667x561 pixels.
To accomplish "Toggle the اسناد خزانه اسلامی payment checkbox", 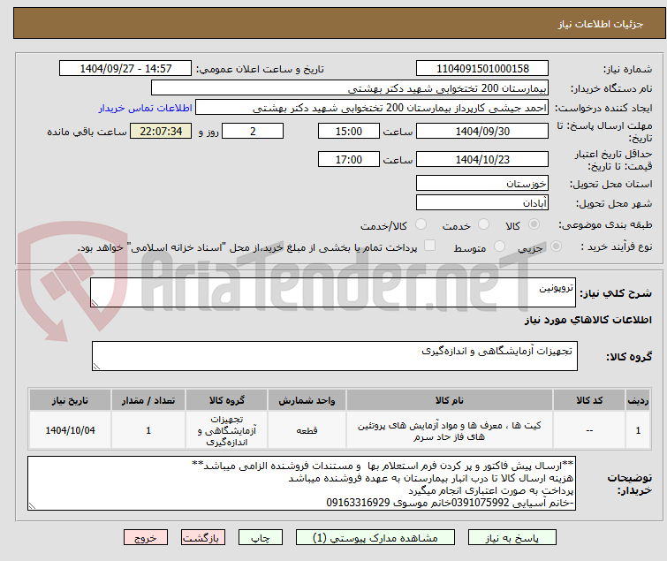I will [430, 246].
